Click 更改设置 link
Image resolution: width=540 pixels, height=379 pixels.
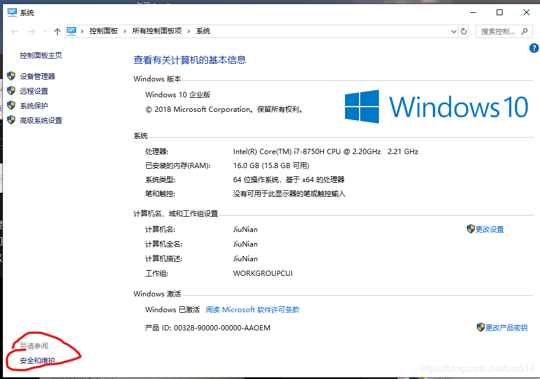tap(490, 230)
